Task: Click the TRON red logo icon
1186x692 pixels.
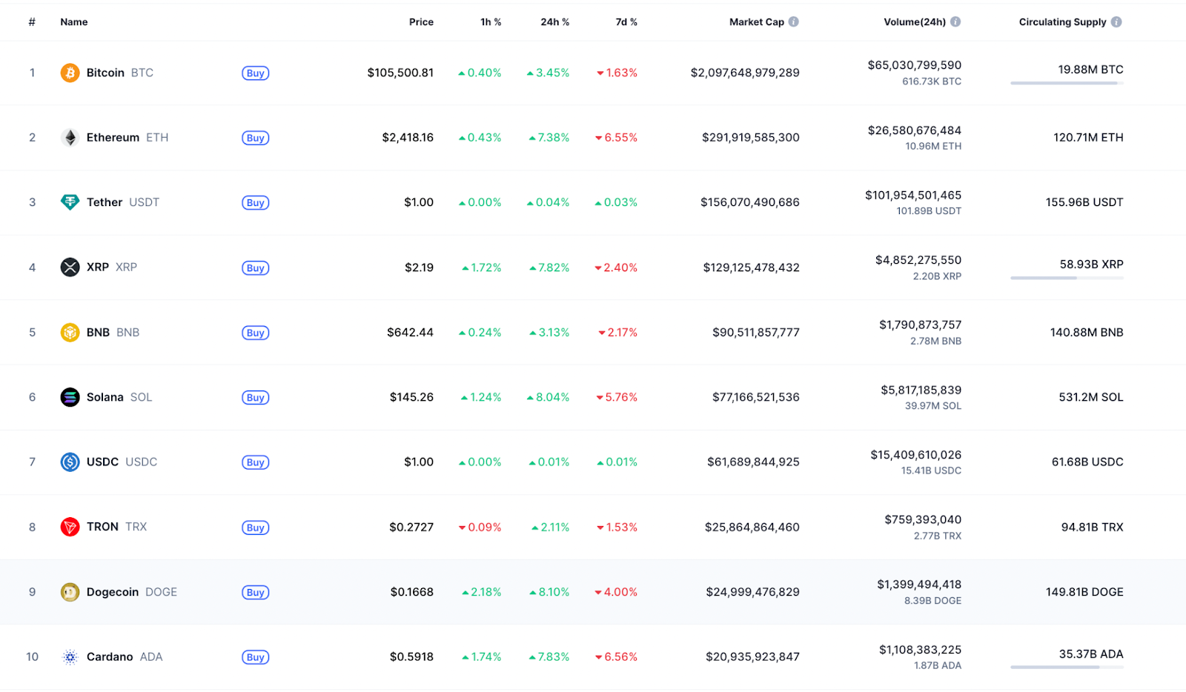Action: pos(70,527)
